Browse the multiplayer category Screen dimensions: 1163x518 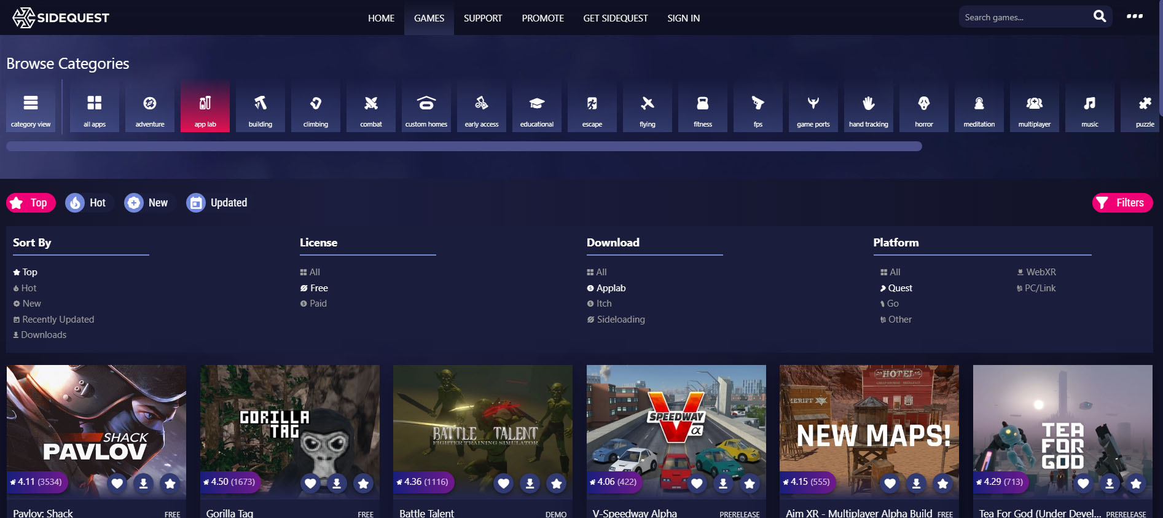pos(1035,106)
